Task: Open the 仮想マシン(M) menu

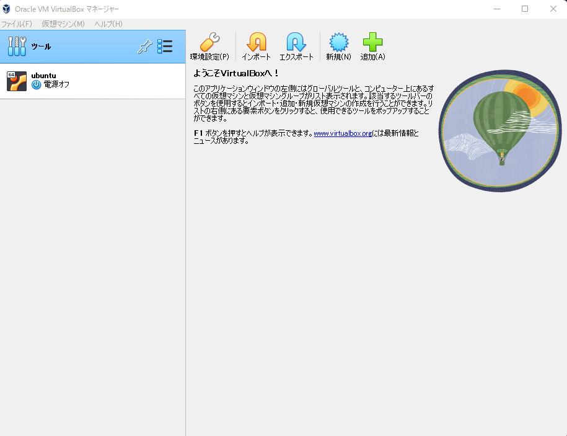Action: click(63, 24)
